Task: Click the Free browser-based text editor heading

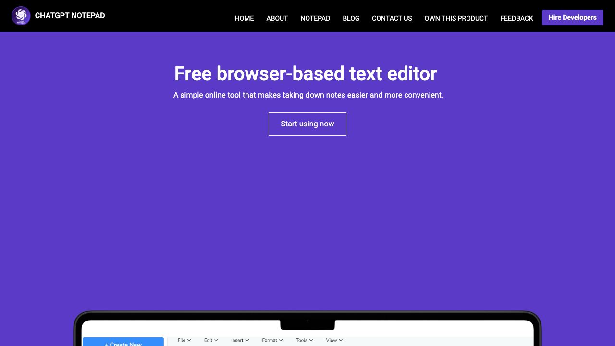Action: 306,74
